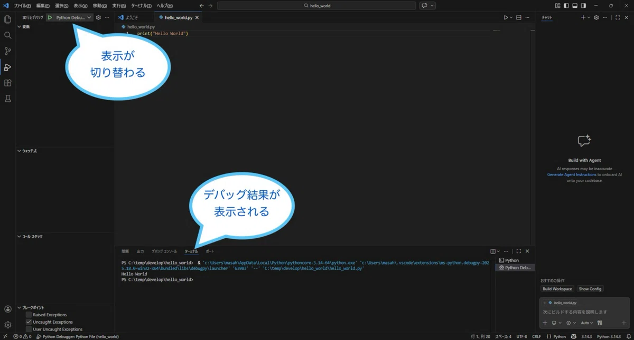The image size is (634, 340).
Task: Run Python file using editor play icon
Action: (x=506, y=17)
